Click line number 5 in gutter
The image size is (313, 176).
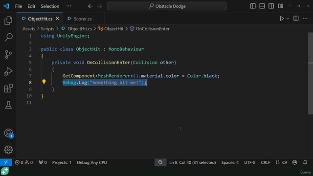(x=30, y=63)
